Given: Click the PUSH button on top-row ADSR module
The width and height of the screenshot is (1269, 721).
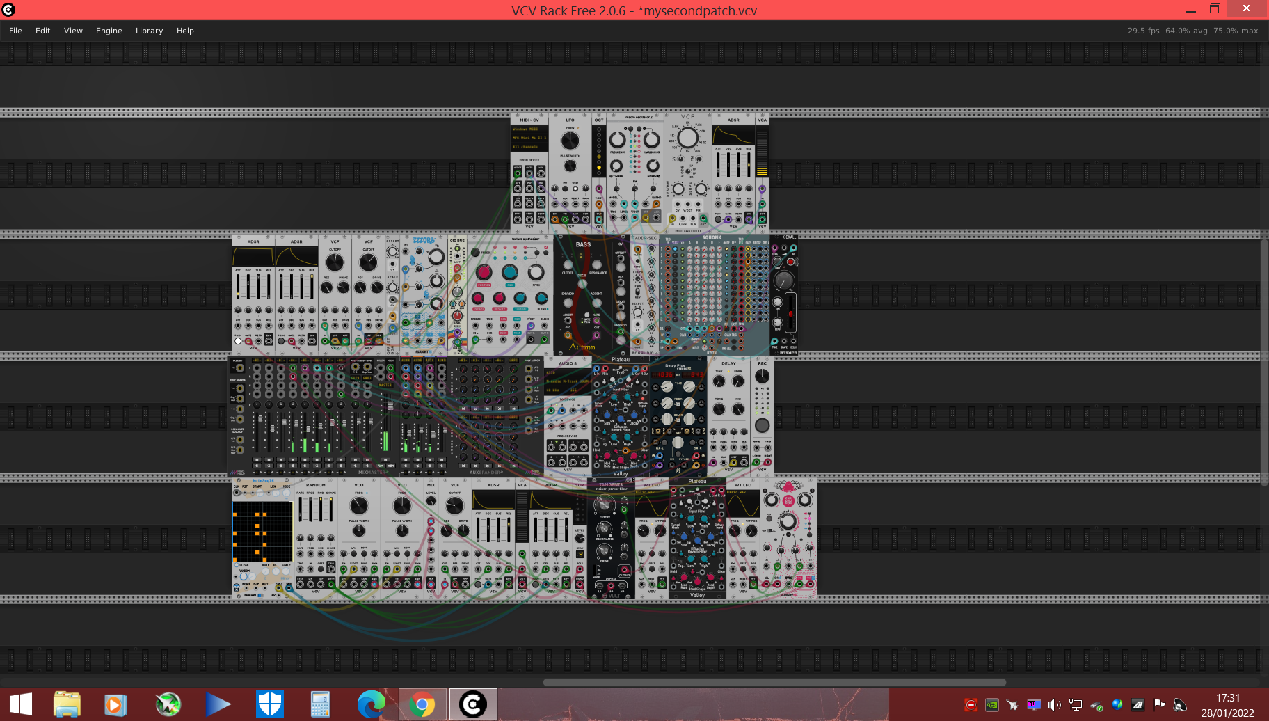Looking at the screenshot, I should click(718, 219).
